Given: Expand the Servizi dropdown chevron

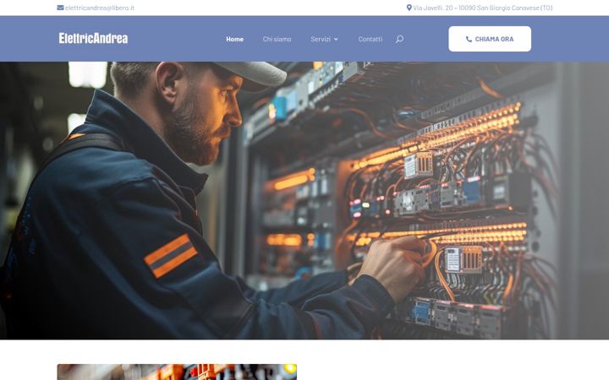Looking at the screenshot, I should [336, 39].
